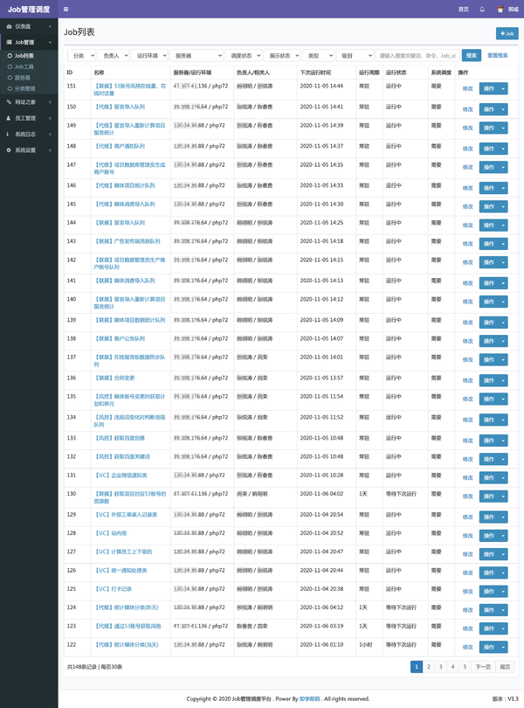Collapse the Job管理 sidebar menu
This screenshot has width=524, height=708.
[x=29, y=42]
